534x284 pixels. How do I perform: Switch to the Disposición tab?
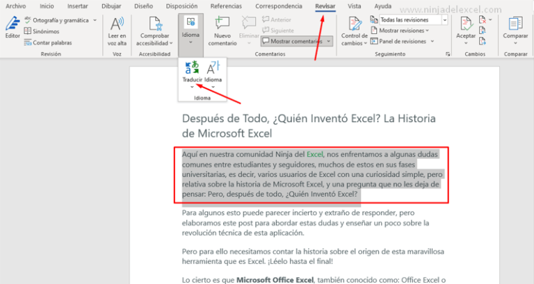pyautogui.click(x=181, y=6)
